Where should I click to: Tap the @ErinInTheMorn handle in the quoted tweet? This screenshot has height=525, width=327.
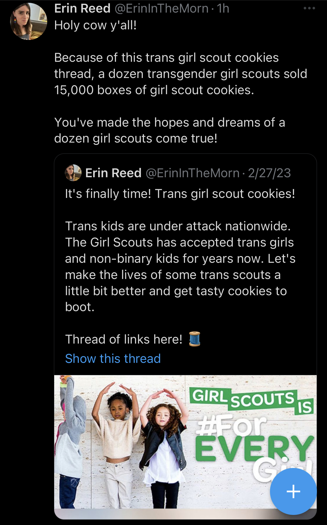(193, 173)
